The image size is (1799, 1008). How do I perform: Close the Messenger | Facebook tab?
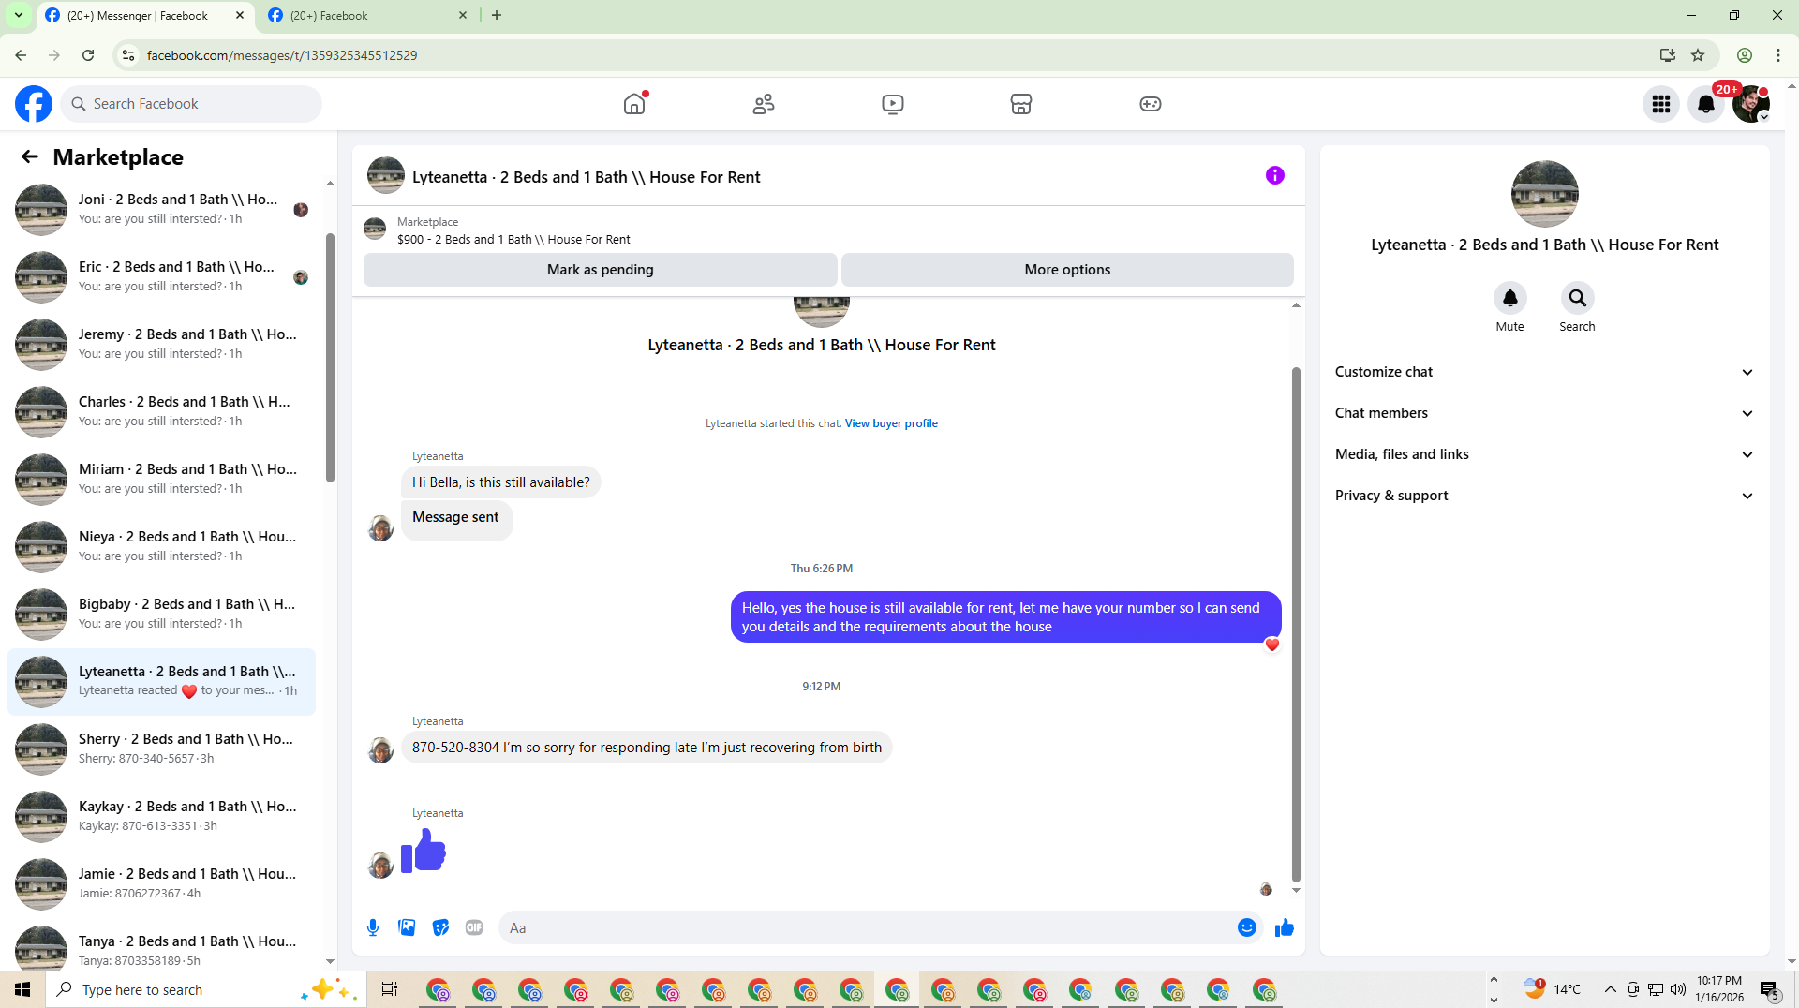coord(240,15)
